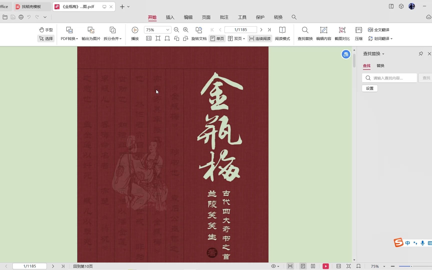Open the 75% zoom combo box in ribbon
Viewport: 432px width, 270px height.
tap(157, 30)
